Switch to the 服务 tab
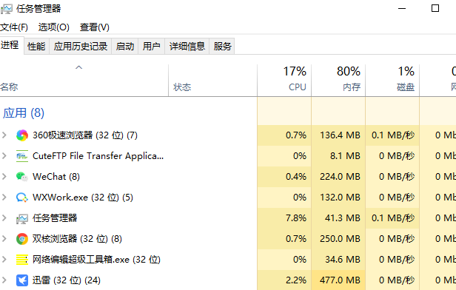Screen dimensions: 456x290 click(x=223, y=46)
